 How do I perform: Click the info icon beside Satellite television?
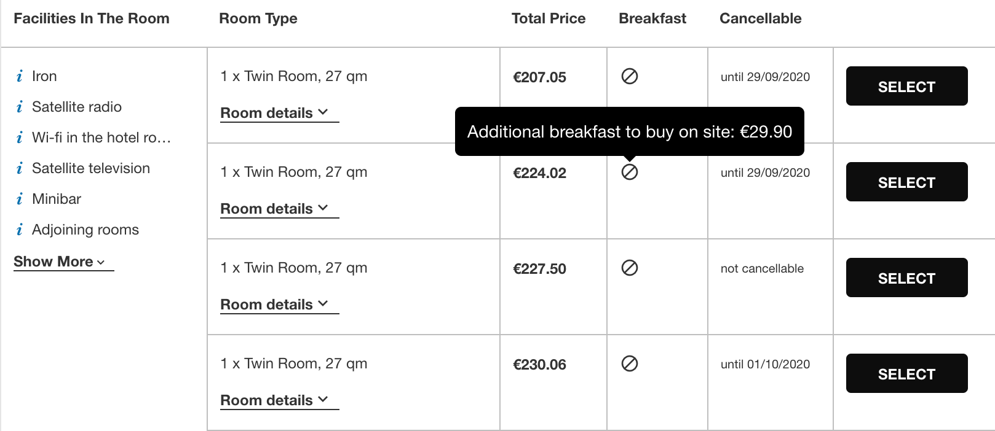coord(20,168)
